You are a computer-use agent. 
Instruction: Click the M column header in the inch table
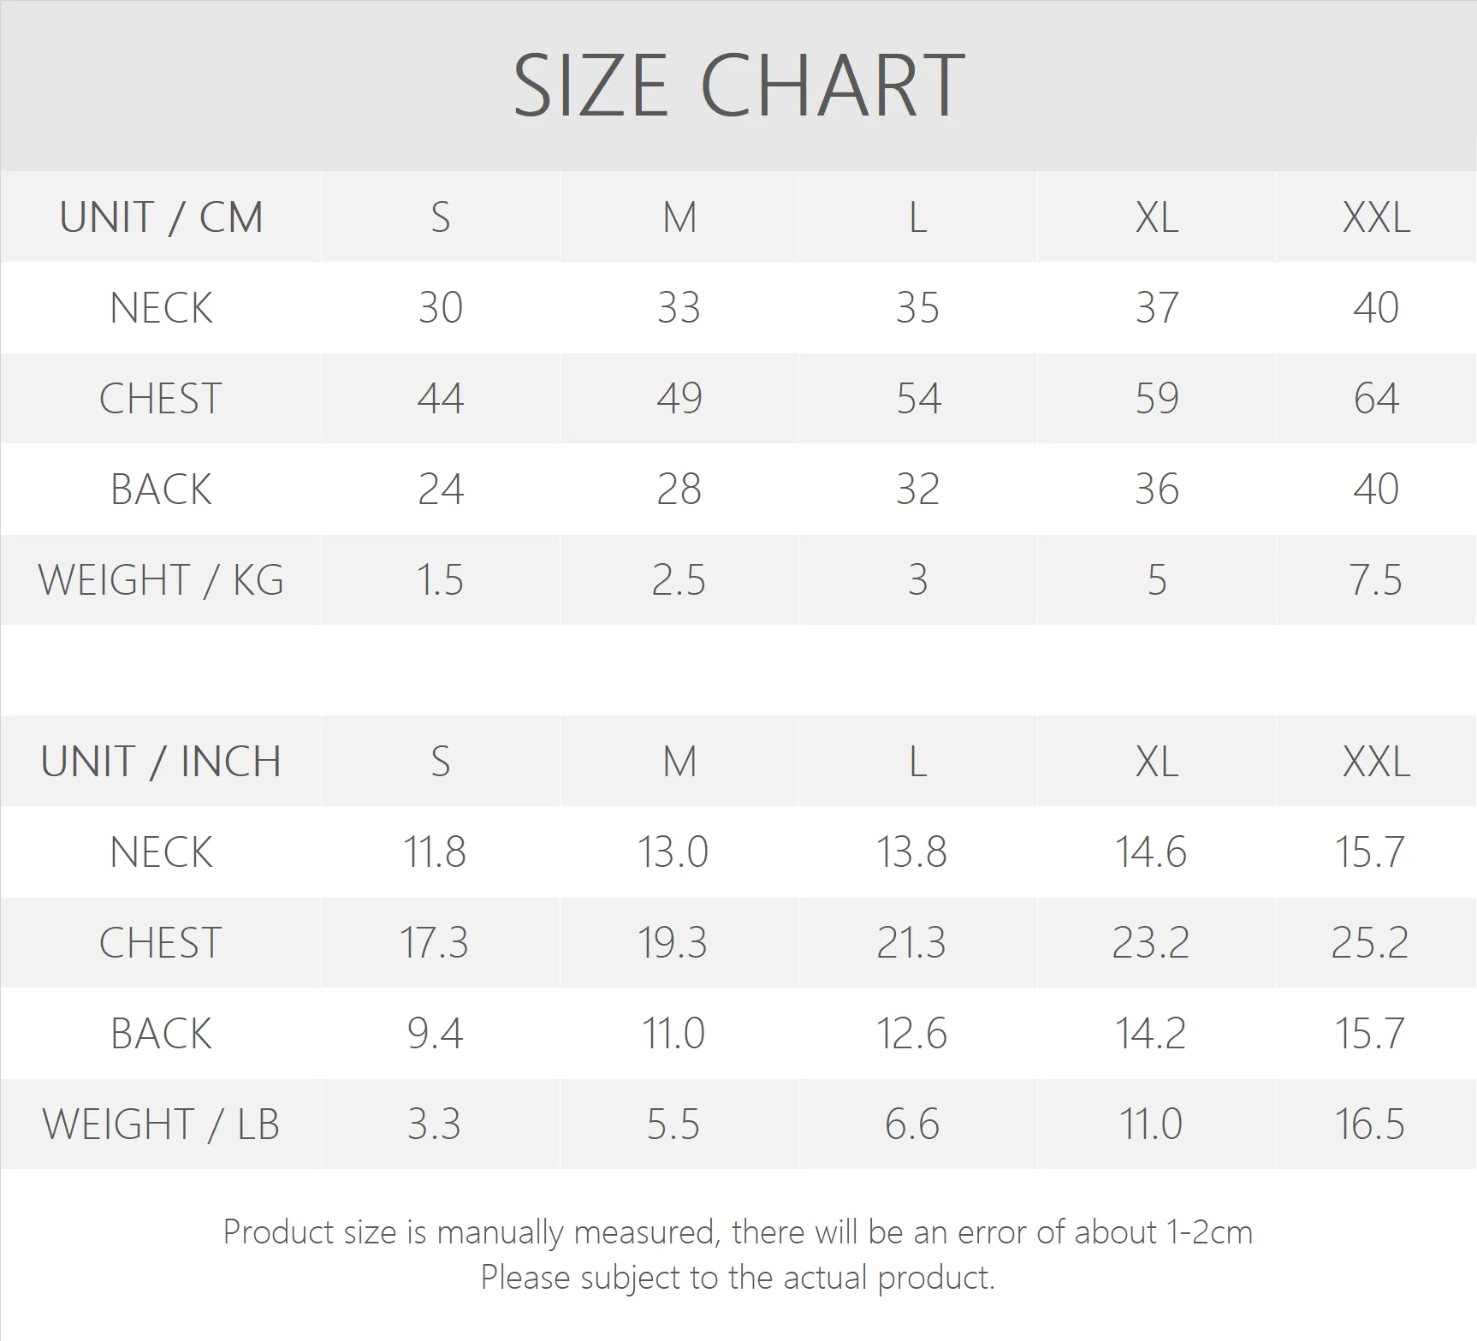point(679,762)
